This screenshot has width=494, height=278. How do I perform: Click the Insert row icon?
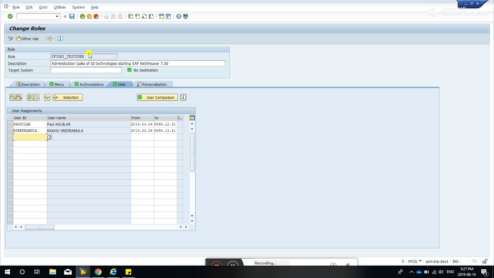click(12, 97)
